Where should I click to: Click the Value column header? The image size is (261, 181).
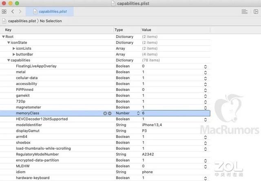click(146, 30)
